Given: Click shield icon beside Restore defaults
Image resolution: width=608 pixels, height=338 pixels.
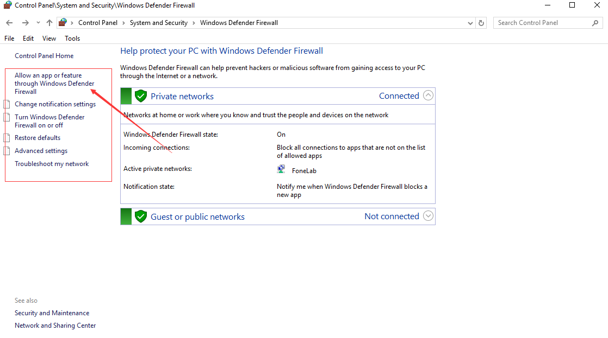Looking at the screenshot, I should [x=7, y=138].
